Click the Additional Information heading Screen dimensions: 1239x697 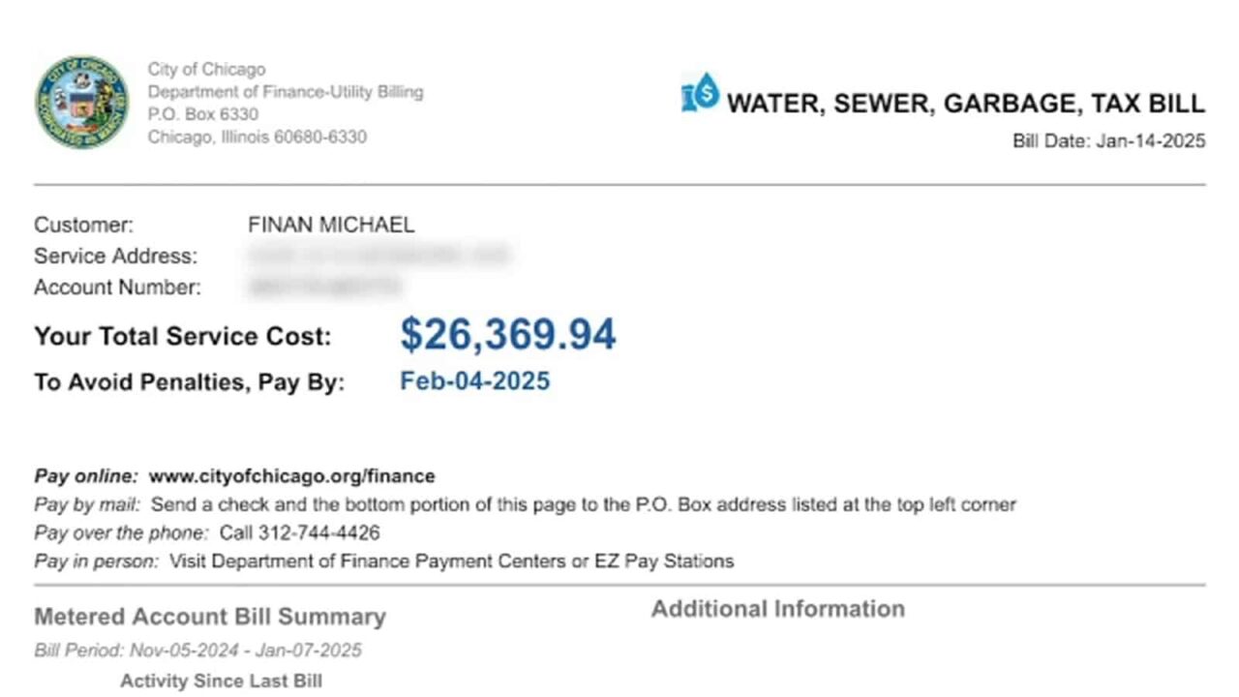point(778,609)
